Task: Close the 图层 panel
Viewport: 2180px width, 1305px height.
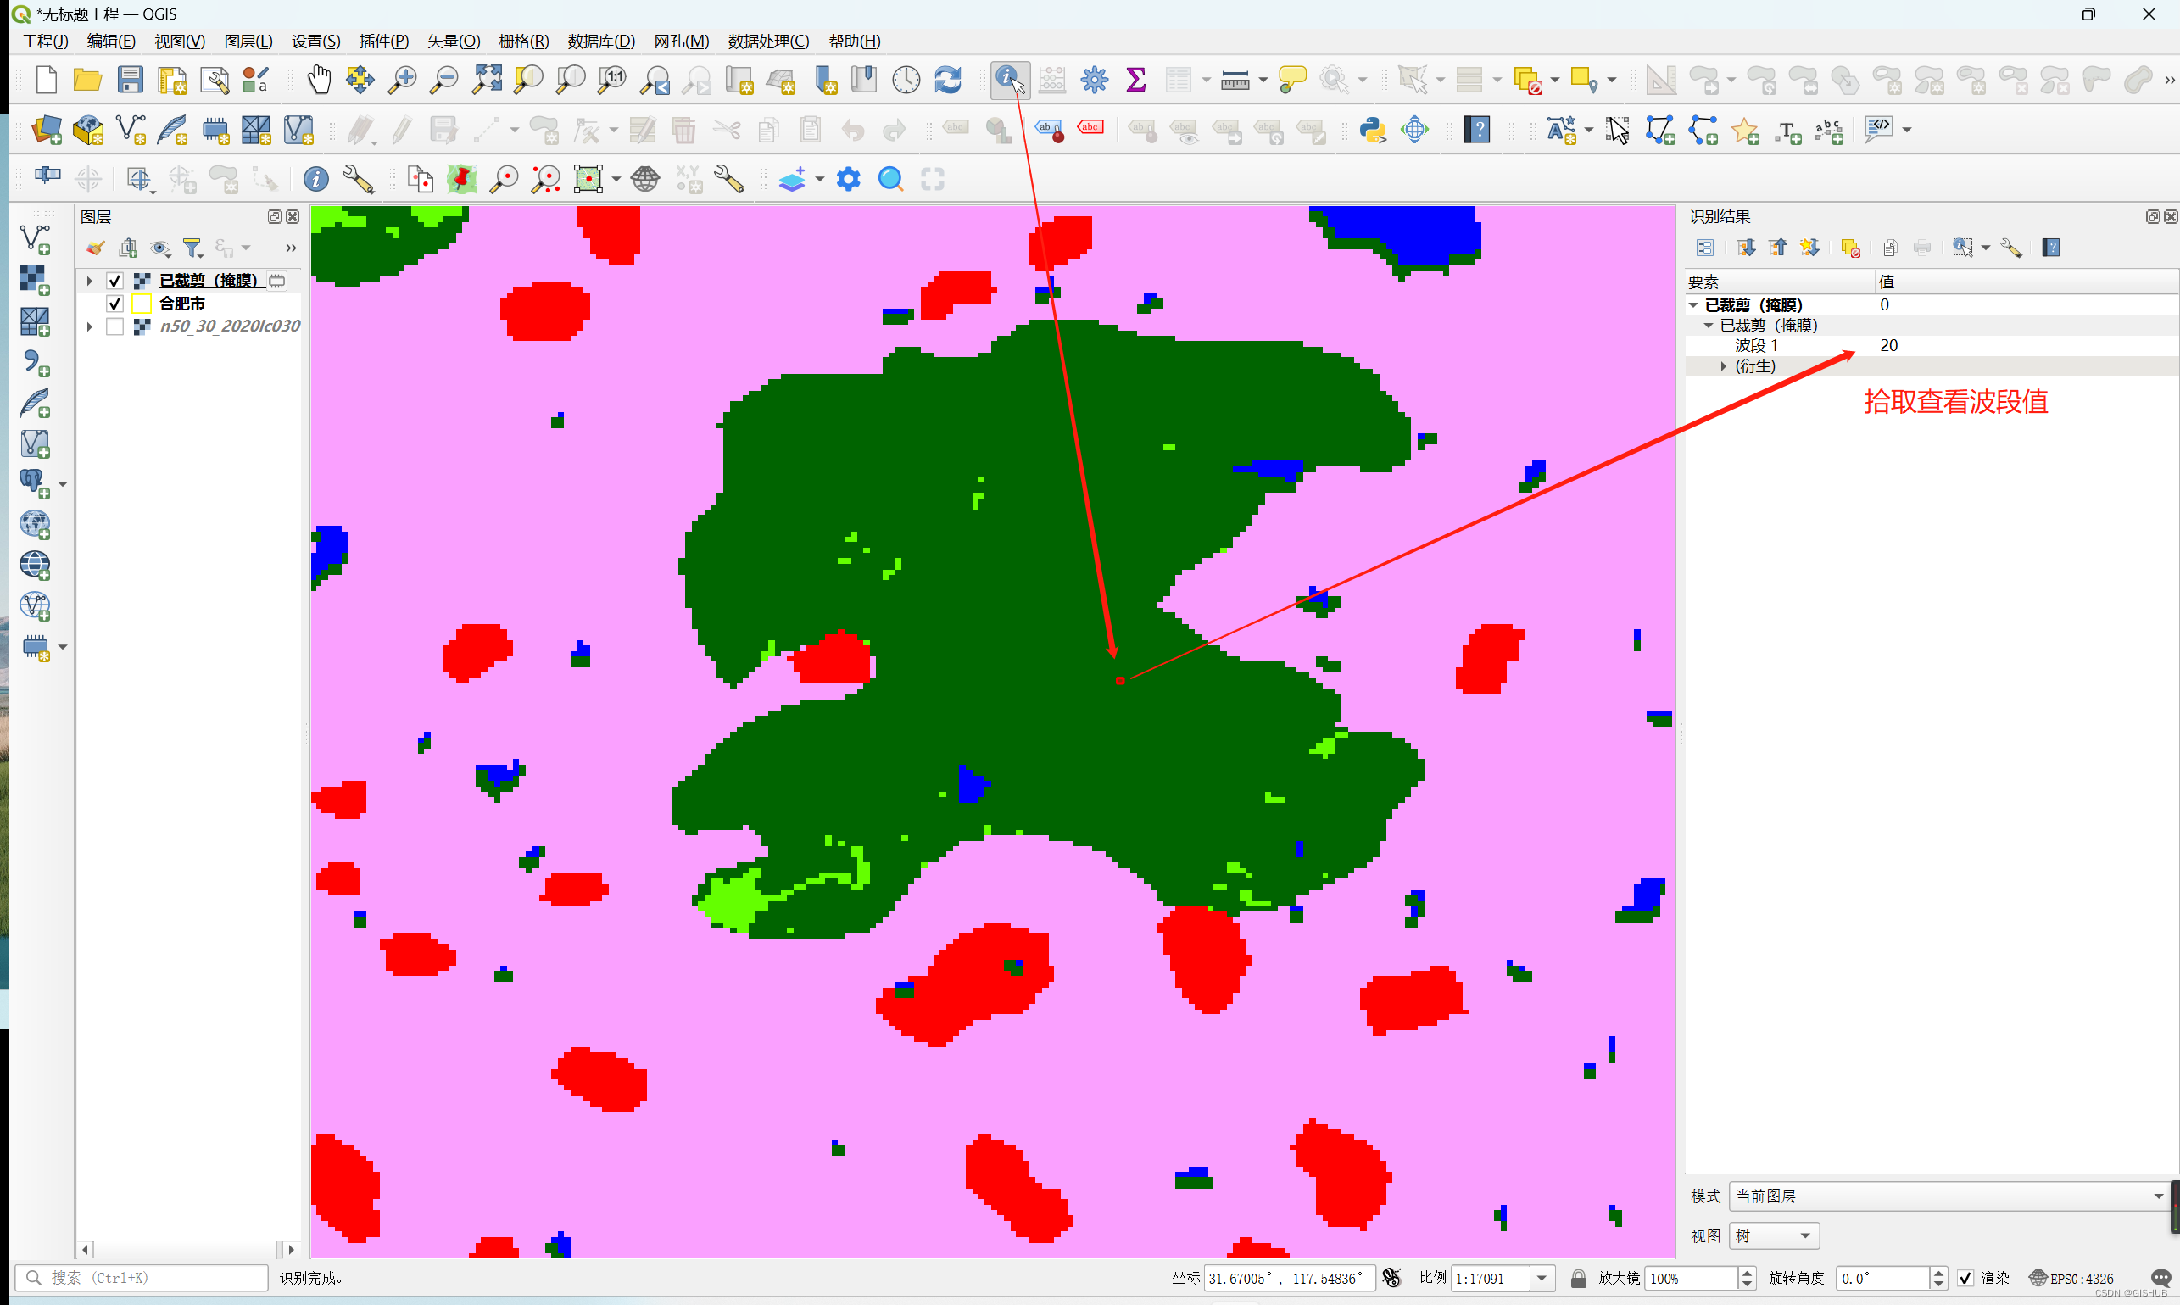Action: (x=293, y=216)
